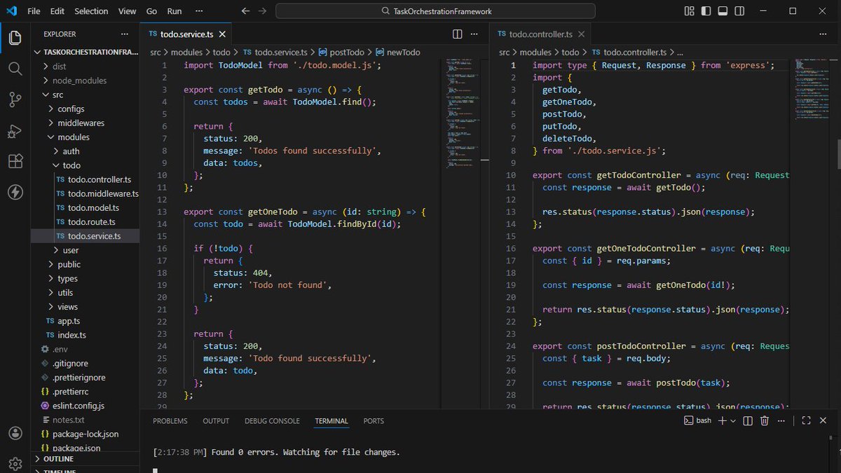Open more actions for left editor group
841x473 pixels.
click(475, 34)
